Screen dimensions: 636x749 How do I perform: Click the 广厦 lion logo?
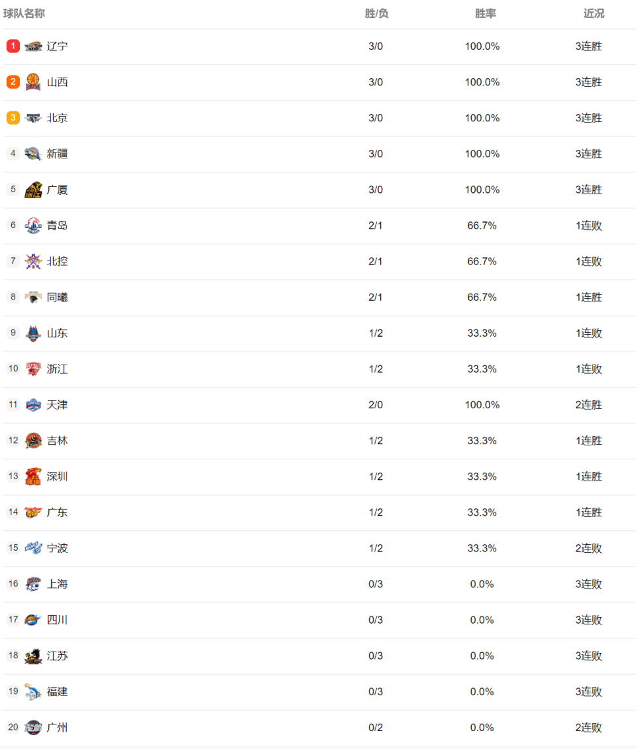(x=33, y=190)
